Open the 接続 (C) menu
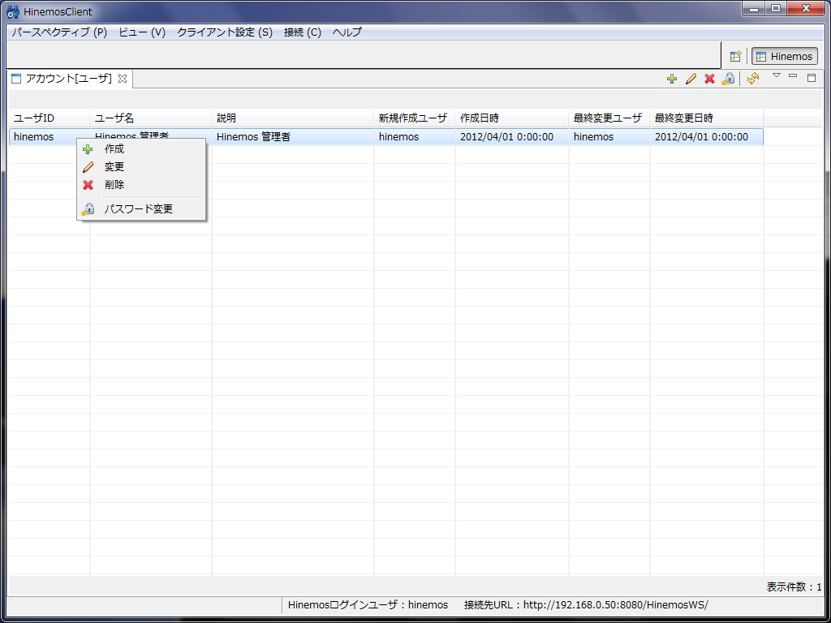831x623 pixels. click(x=303, y=32)
